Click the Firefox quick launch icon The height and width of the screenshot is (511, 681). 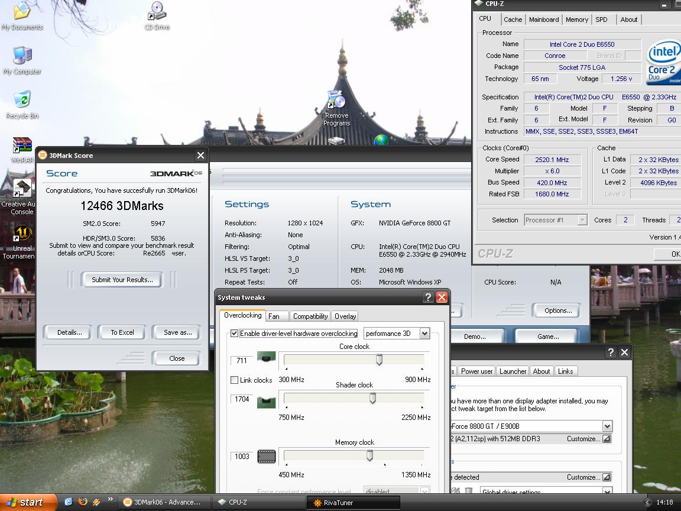coord(83,502)
